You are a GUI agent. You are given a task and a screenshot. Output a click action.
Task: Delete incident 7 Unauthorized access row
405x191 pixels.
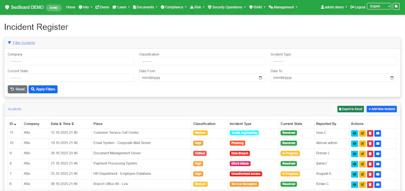tap(370, 174)
